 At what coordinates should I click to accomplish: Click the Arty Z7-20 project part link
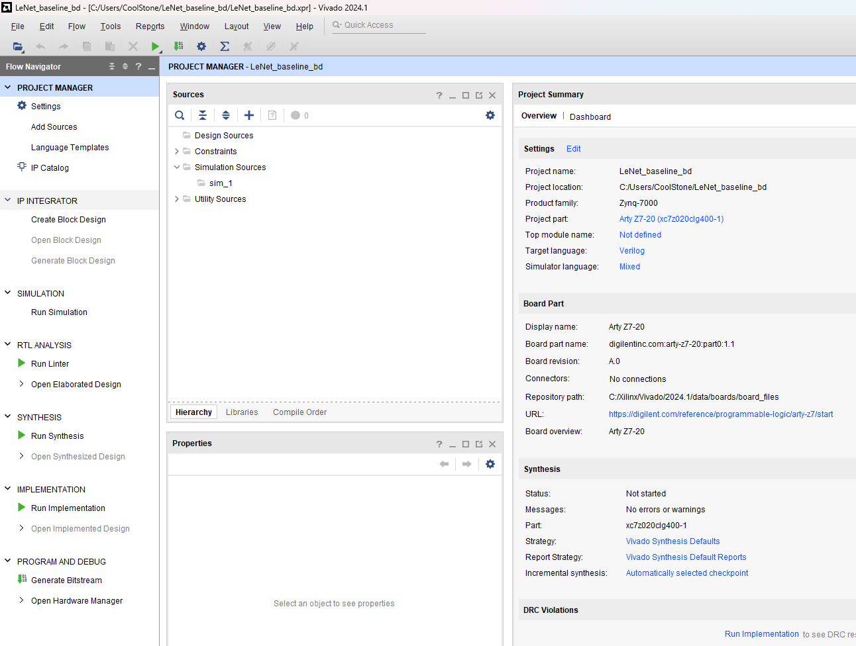point(671,219)
